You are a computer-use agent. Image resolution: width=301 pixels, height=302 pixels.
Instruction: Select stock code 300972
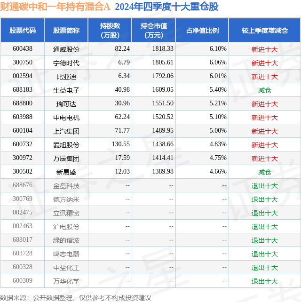click(23, 158)
